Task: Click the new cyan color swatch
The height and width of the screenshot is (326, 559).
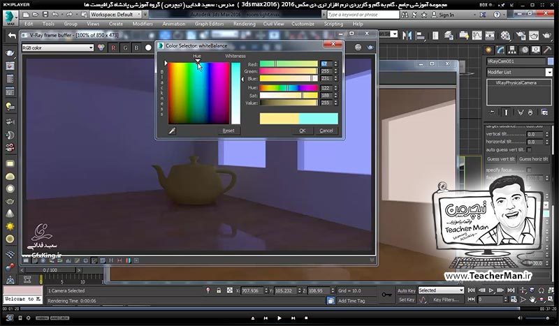Action: (319, 118)
